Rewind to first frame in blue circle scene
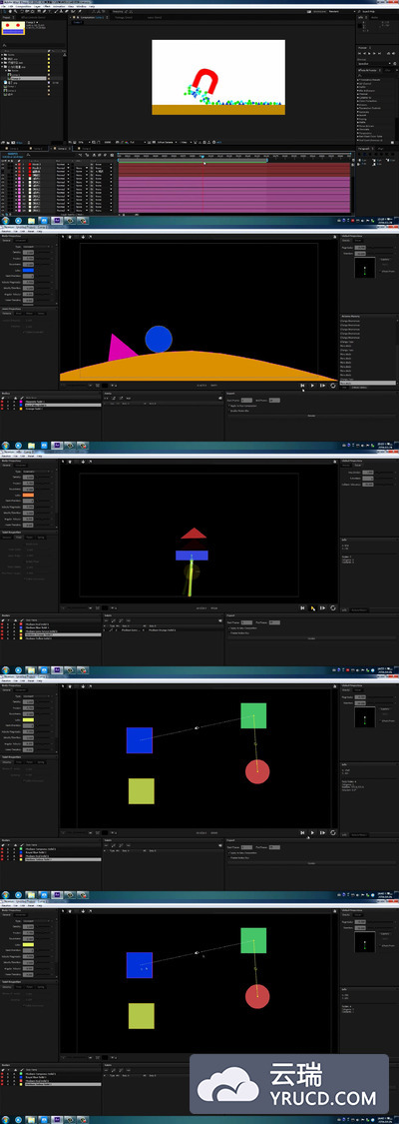The image size is (399, 1124). pyautogui.click(x=303, y=385)
